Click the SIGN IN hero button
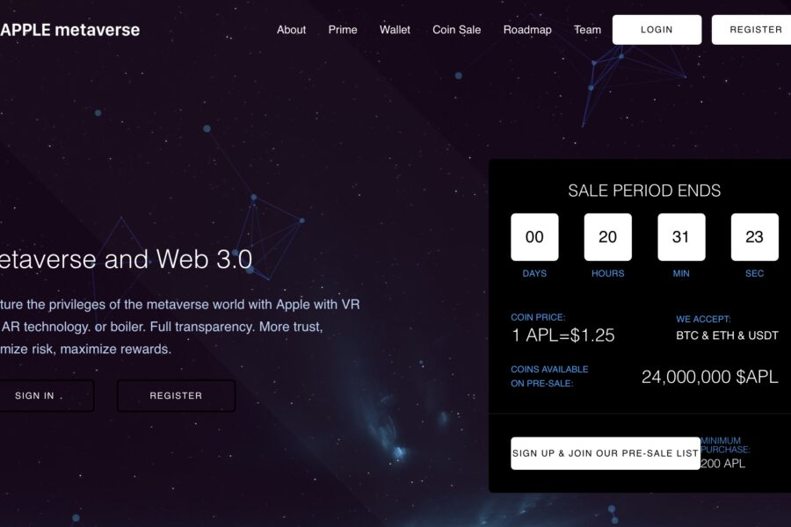This screenshot has height=527, width=791. (x=46, y=396)
